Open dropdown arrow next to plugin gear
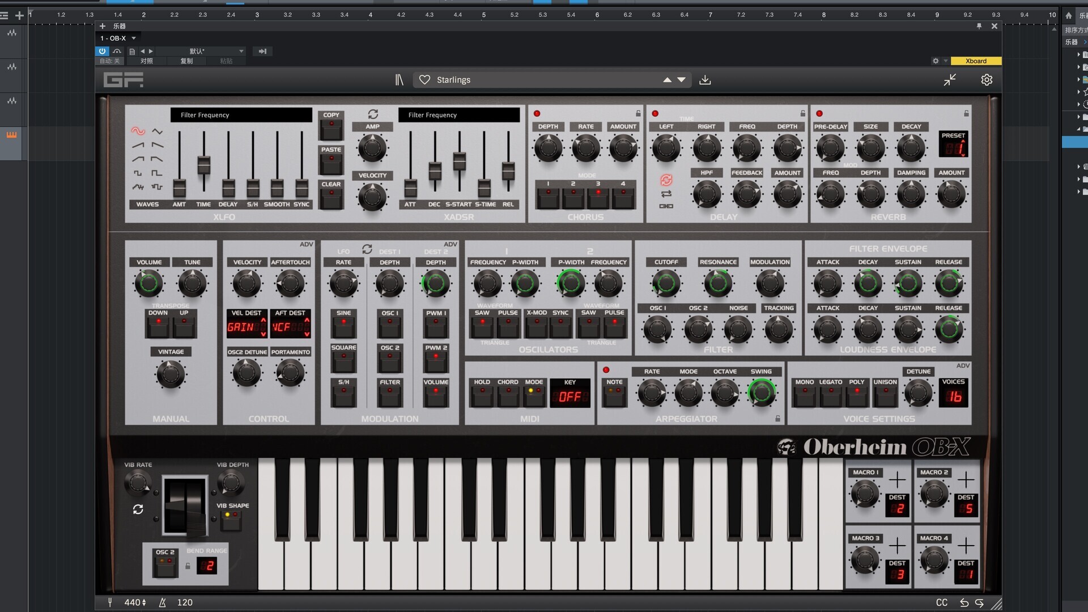The image size is (1088, 612). 945,61
